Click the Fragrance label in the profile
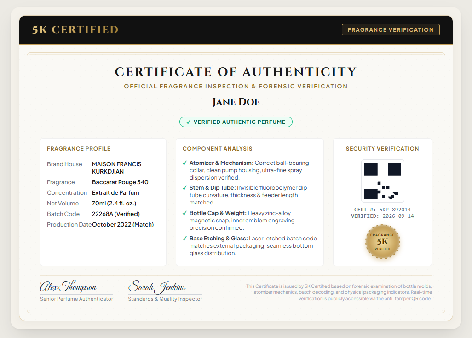472x338 pixels. click(61, 182)
